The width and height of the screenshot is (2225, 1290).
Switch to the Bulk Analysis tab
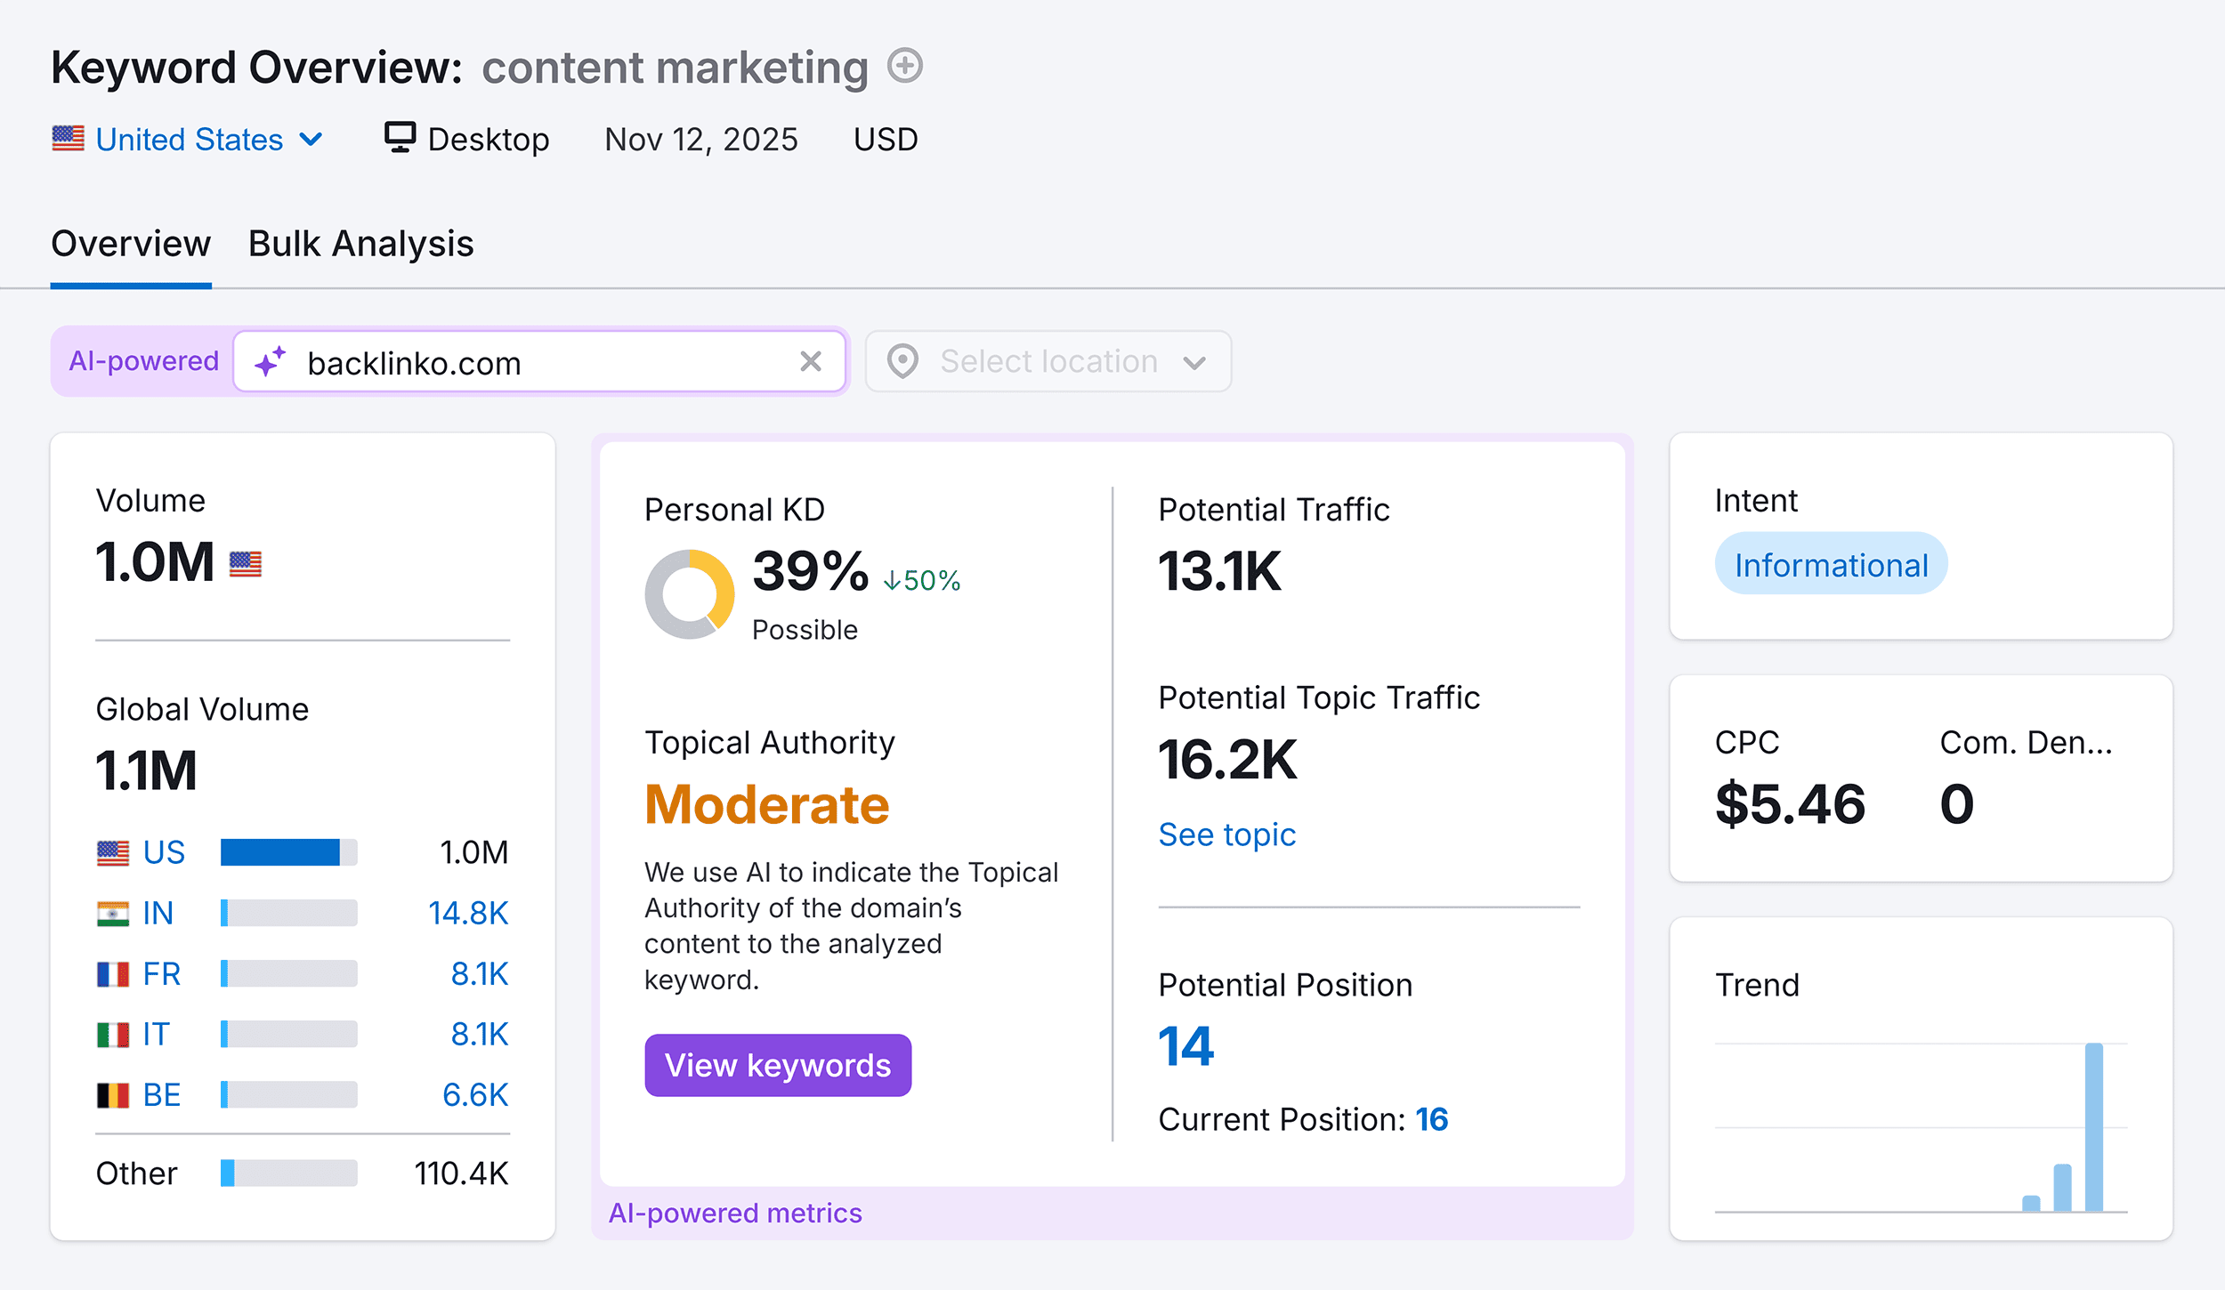(360, 243)
